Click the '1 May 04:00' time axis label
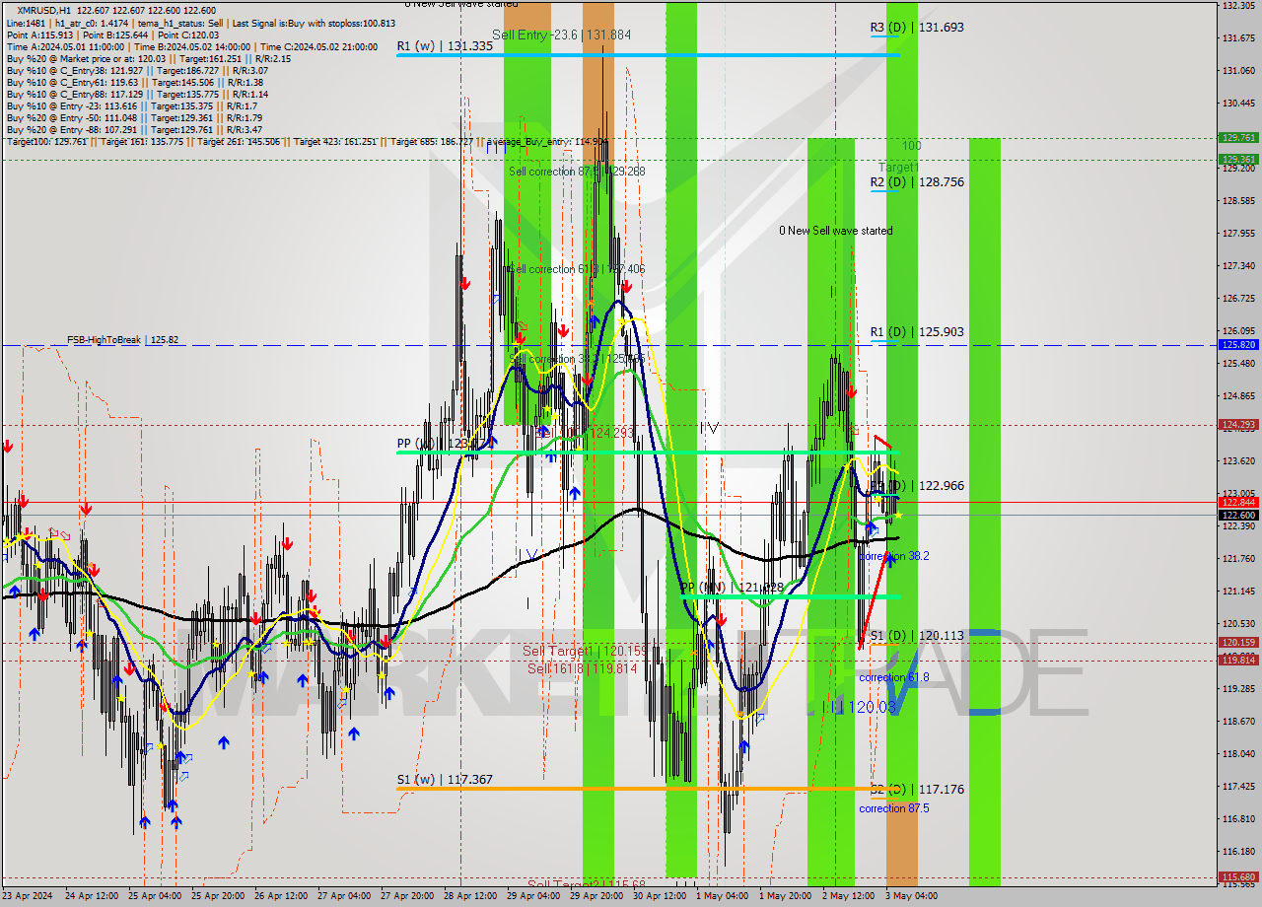1262x907 pixels. [x=721, y=896]
